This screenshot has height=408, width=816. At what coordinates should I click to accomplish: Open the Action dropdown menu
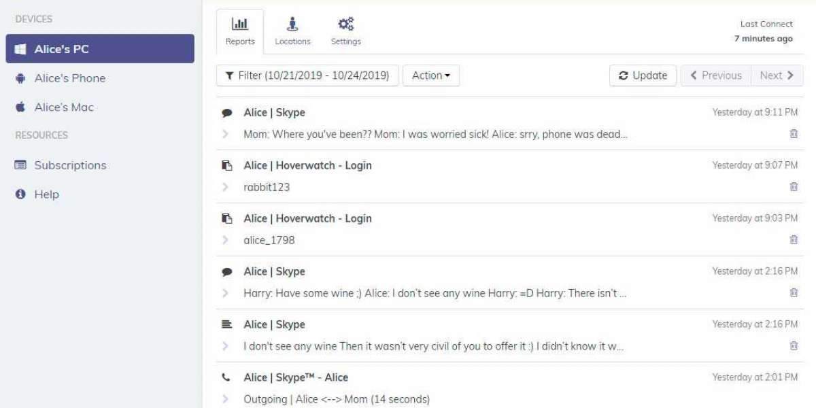pos(431,75)
